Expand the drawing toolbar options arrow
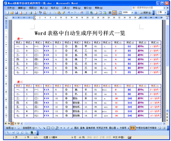The height and width of the screenshot is (141, 171). 168,128
